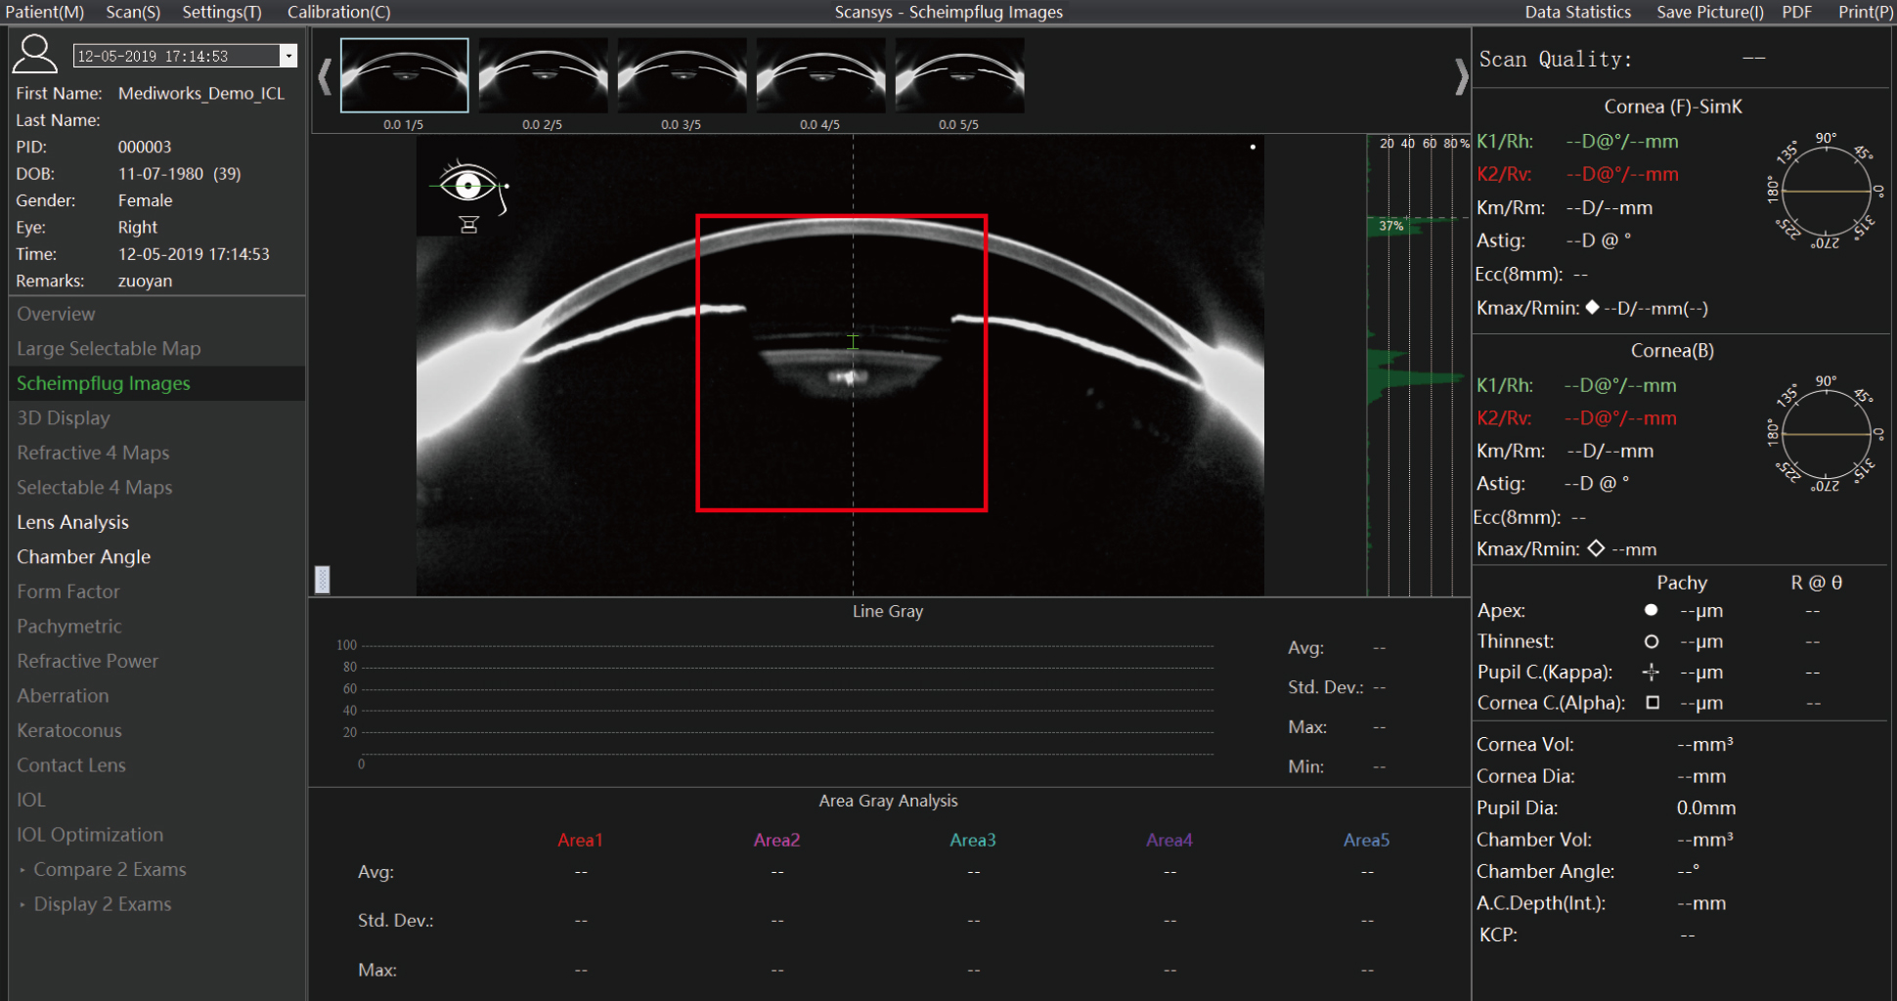Screen dimensions: 1897x1001
Task: Open the Settings(T) menu
Action: (x=222, y=12)
